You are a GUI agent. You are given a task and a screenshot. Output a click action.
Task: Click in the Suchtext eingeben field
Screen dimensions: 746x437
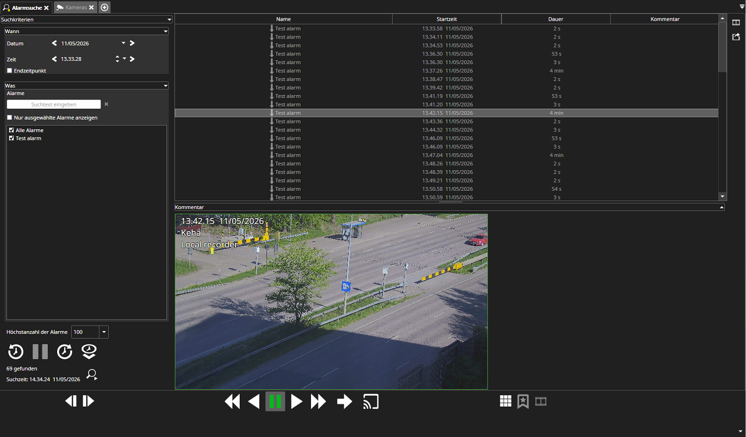tap(54, 104)
